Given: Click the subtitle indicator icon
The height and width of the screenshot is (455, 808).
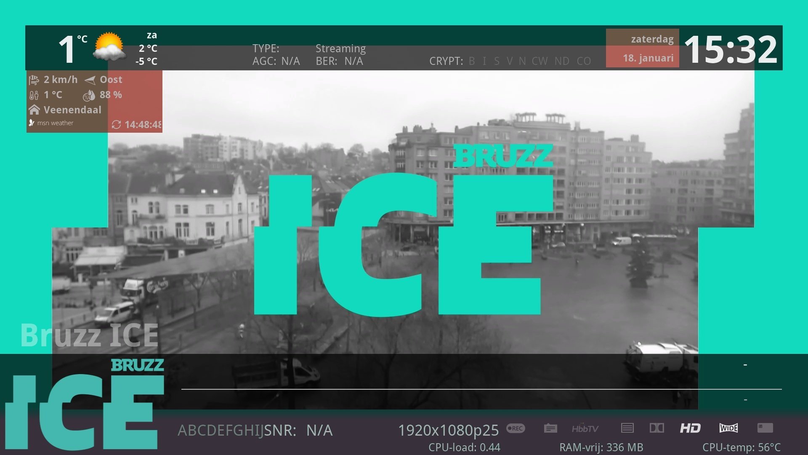Looking at the screenshot, I should tap(550, 428).
